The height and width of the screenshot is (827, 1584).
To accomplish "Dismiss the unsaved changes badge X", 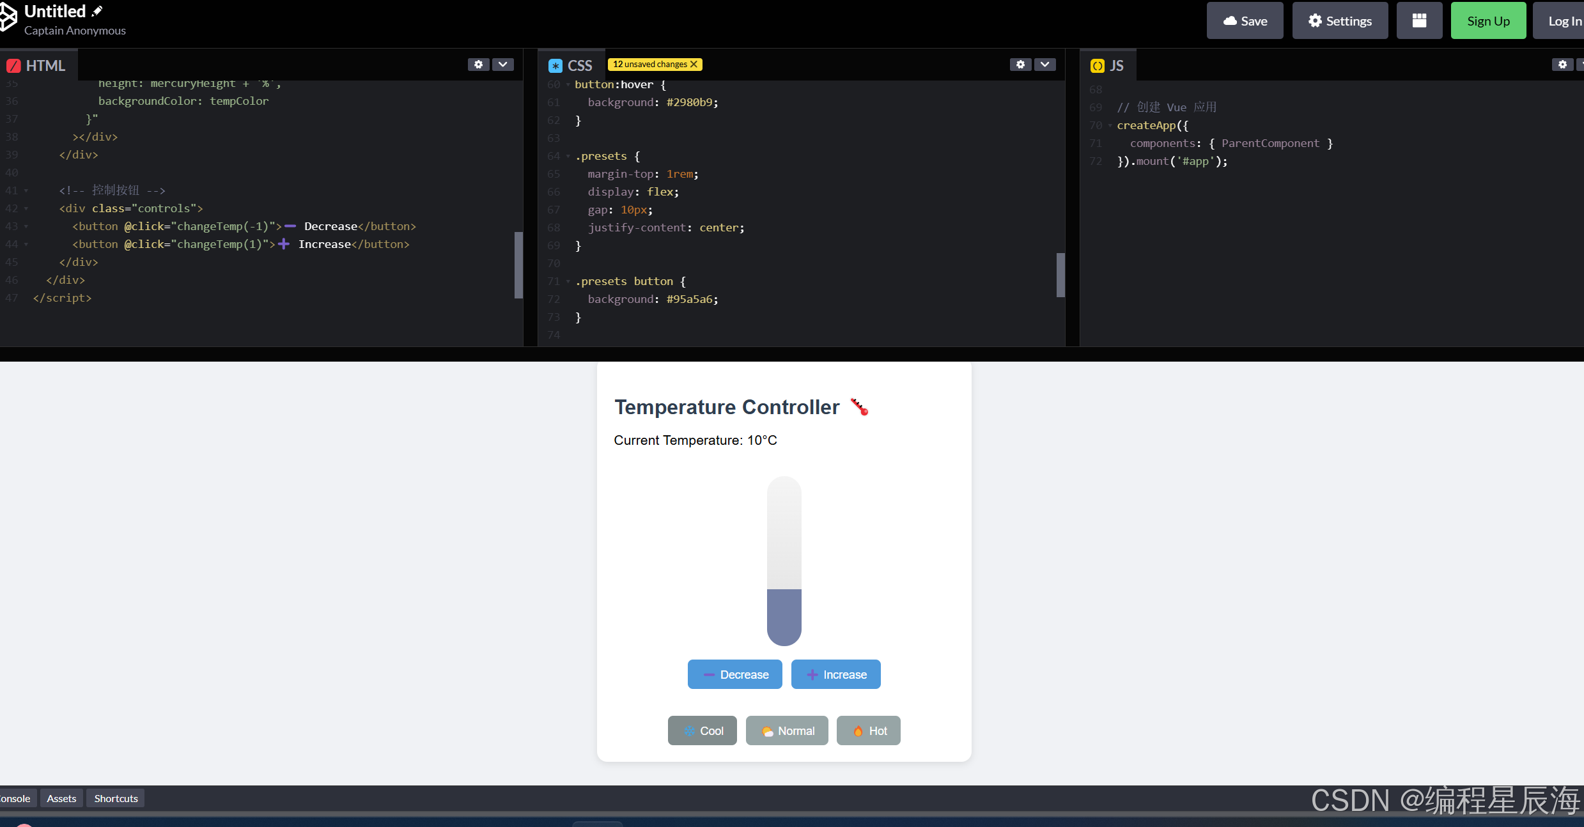I will [x=694, y=65].
